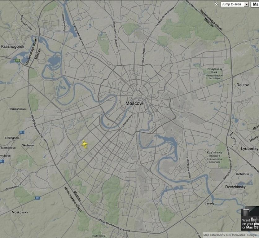The width and height of the screenshot is (259, 238).
Task: Click the Butovskiy label at the bottom
Action: [99, 236]
